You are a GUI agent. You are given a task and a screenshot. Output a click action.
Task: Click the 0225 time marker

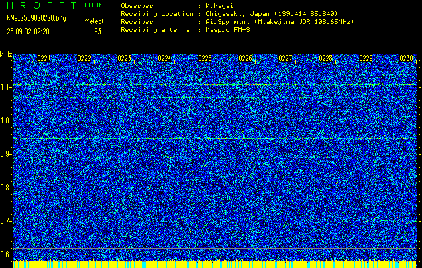coord(205,58)
